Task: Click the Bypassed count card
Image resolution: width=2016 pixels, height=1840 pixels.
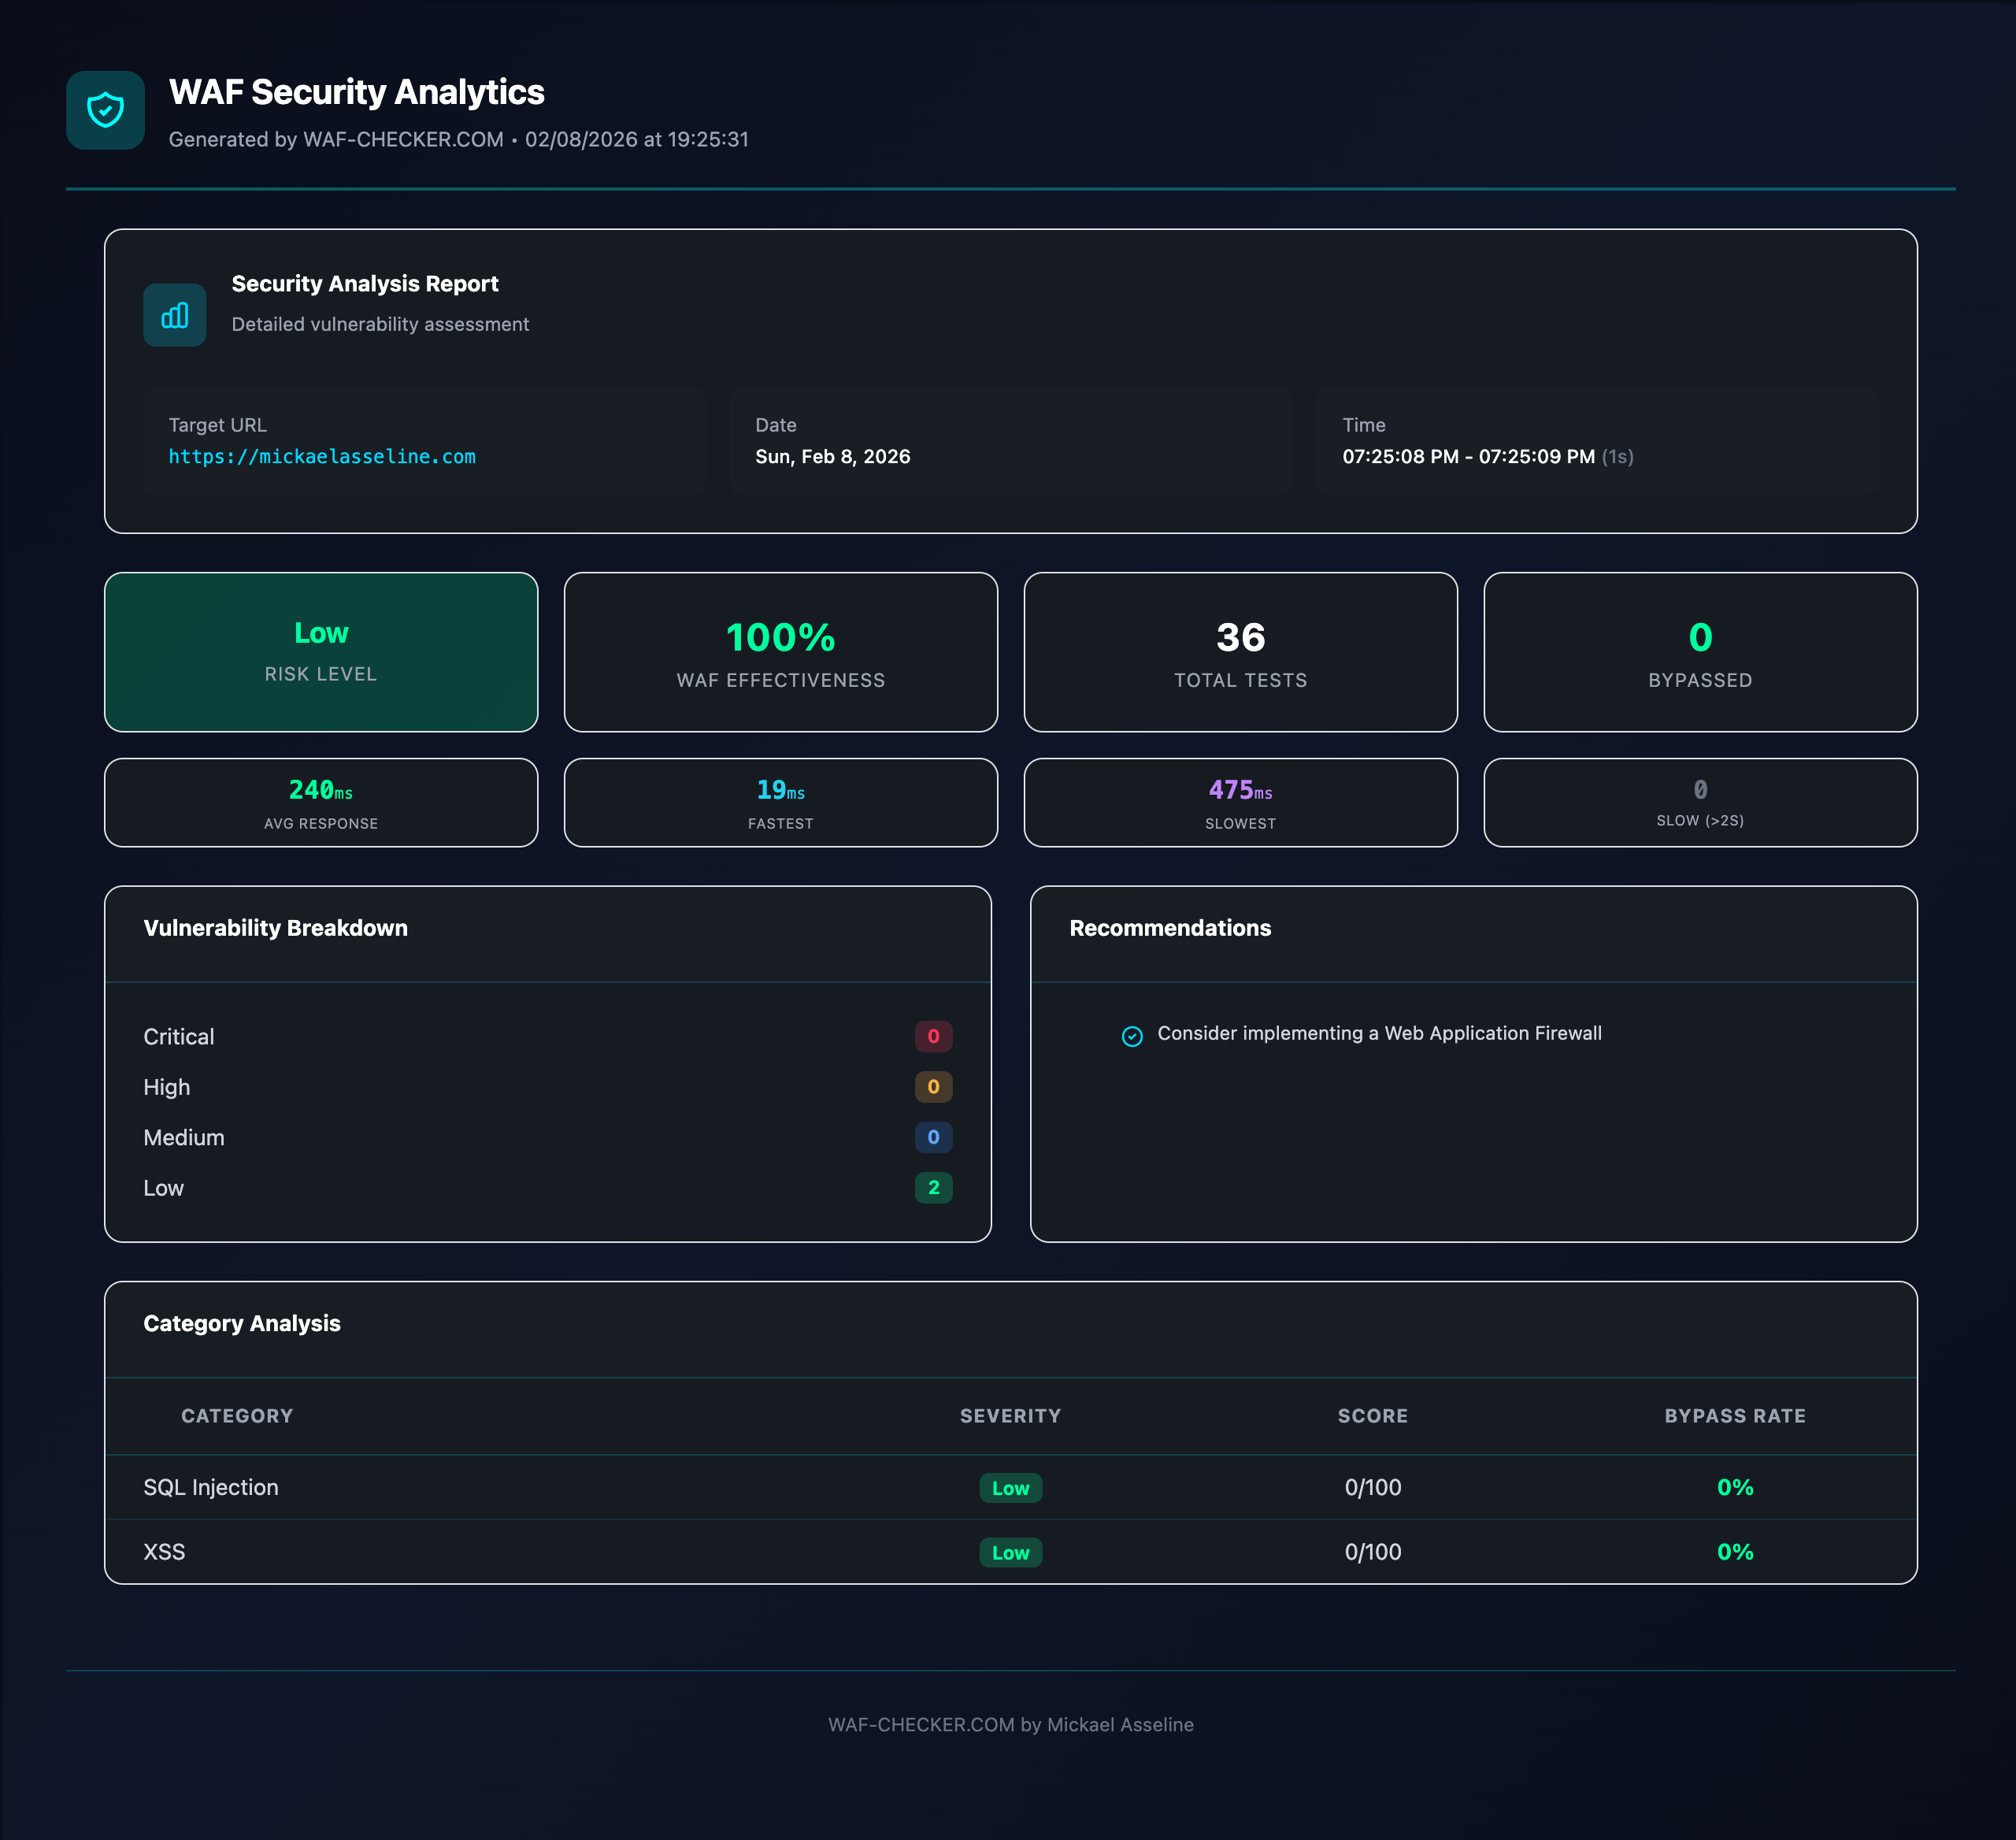Action: click(1700, 652)
